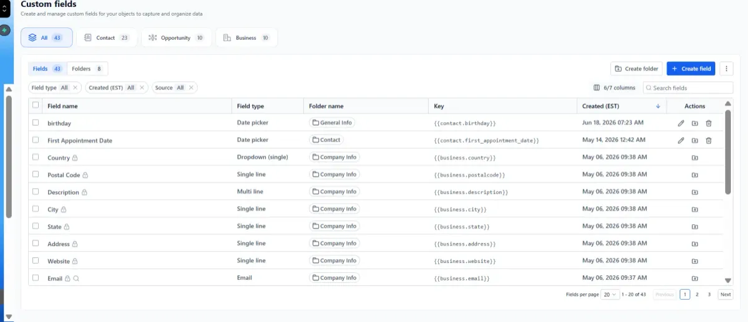Clear the Source filter
The width and height of the screenshot is (749, 322).
pyautogui.click(x=191, y=88)
